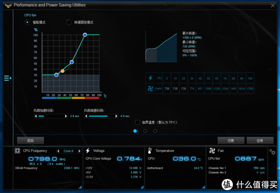Click the 1090 rpm table cell

point(209,88)
